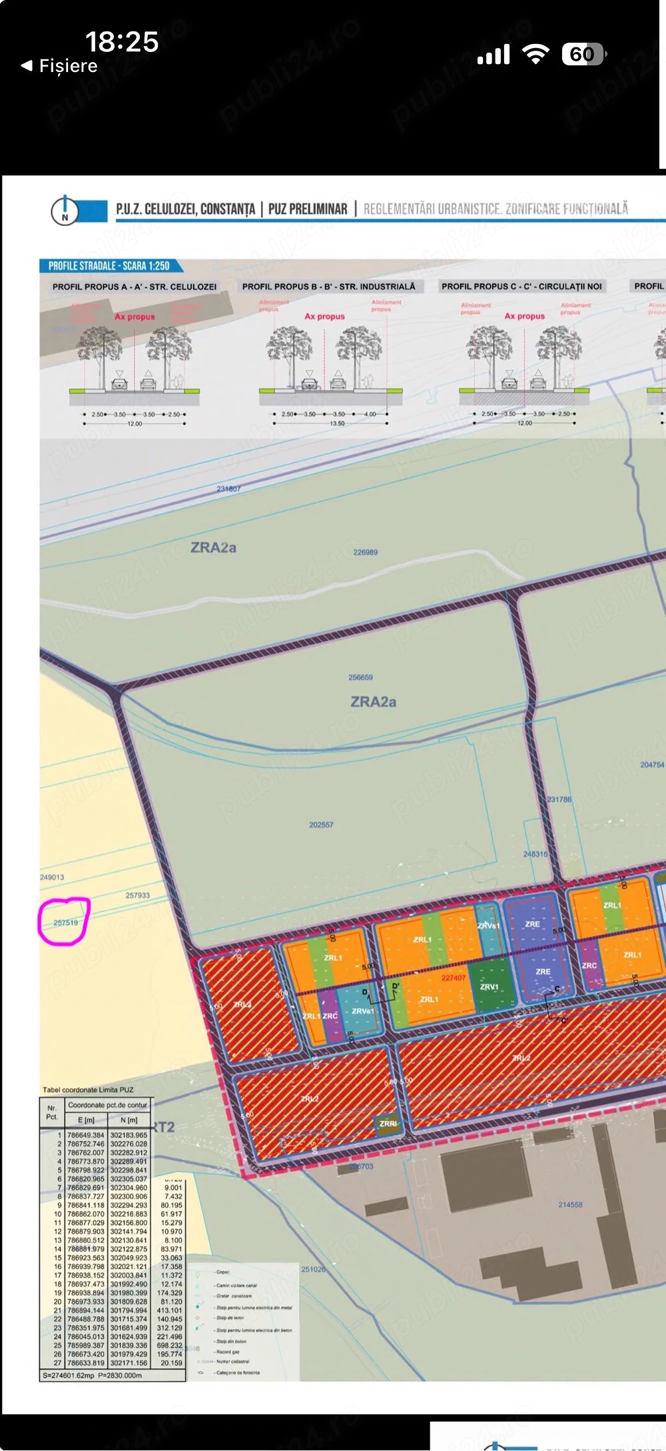The image size is (666, 1451).
Task: Click parcel number 251026 on the map
Action: point(314,1269)
